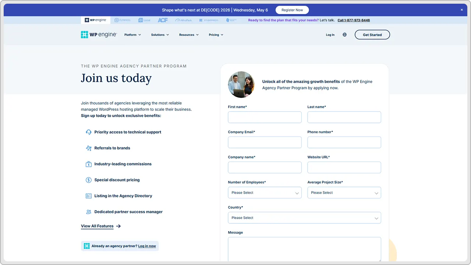Open the Average Project Size dropdown
Image resolution: width=471 pixels, height=265 pixels.
(x=344, y=192)
